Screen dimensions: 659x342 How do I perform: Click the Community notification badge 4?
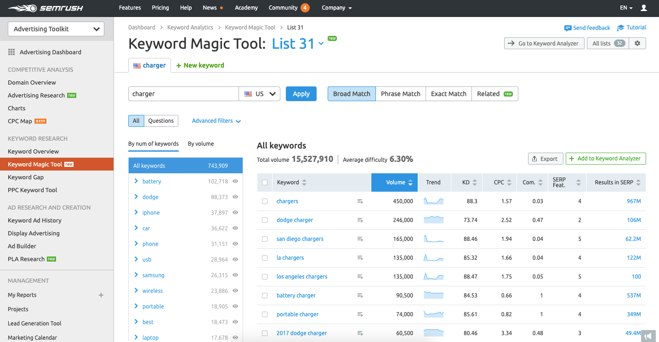click(x=305, y=8)
